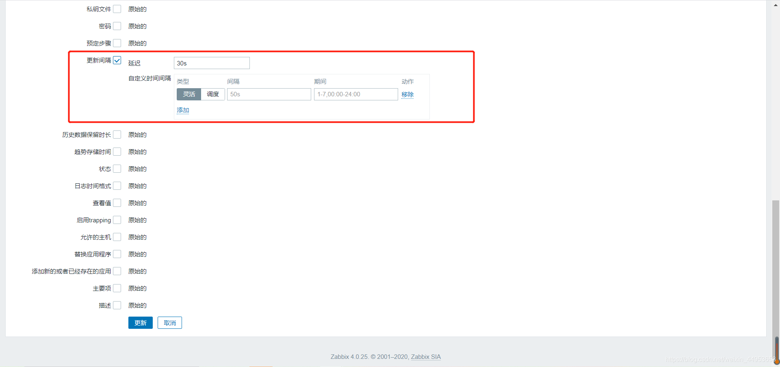Click the 延迟 input field with 30s
The image size is (780, 367).
[x=212, y=63]
